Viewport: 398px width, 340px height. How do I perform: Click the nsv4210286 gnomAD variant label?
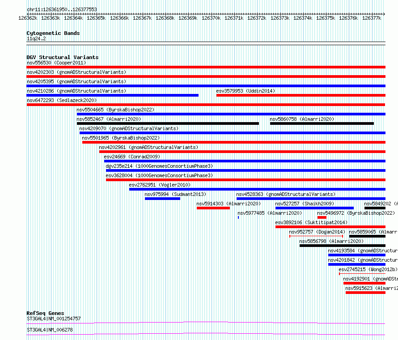(x=76, y=91)
